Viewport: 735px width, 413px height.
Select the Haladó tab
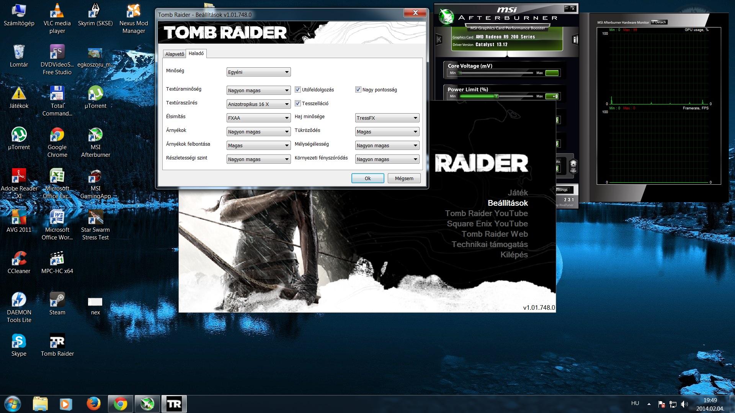pyautogui.click(x=196, y=54)
